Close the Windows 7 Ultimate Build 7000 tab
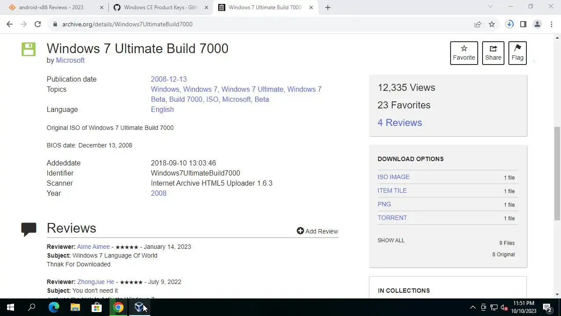The image size is (561, 316). click(x=311, y=7)
